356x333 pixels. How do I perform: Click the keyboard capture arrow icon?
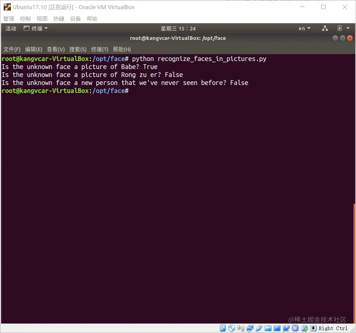point(313,328)
